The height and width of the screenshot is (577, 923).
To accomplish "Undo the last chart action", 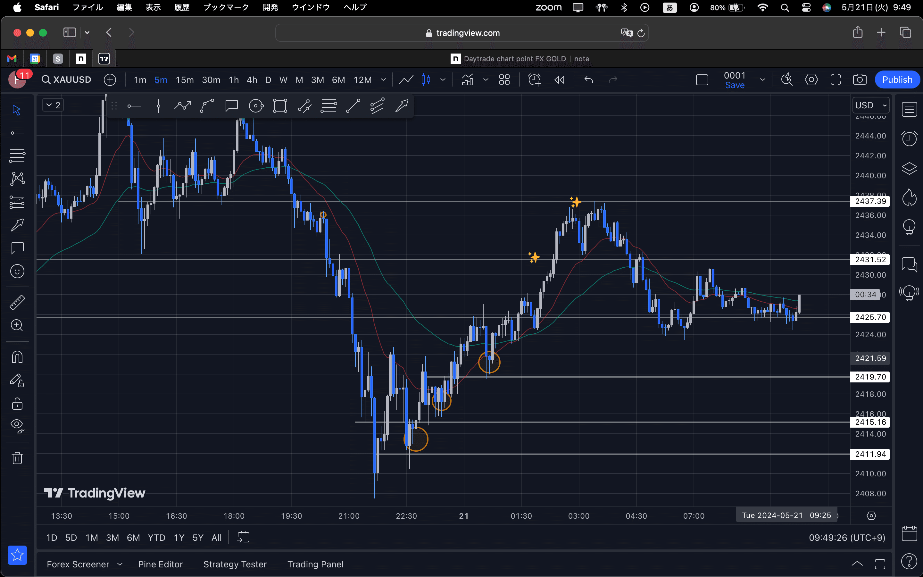I will (588, 79).
